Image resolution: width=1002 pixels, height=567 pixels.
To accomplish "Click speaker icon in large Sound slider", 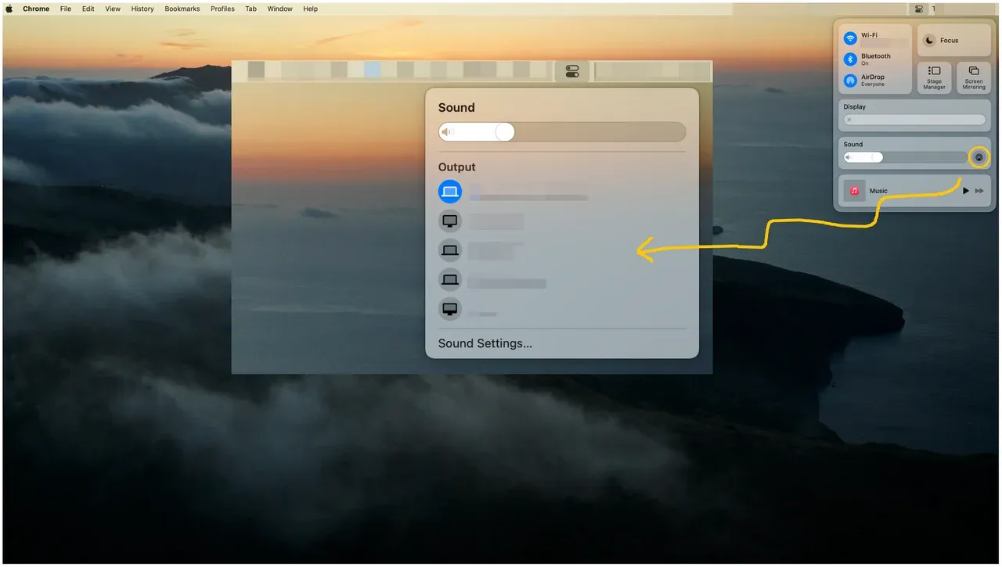I will coord(447,132).
